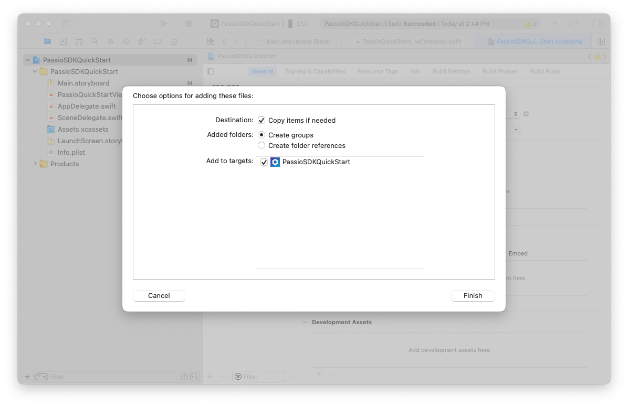
Task: Click the related items grid icon
Action: pos(211,41)
